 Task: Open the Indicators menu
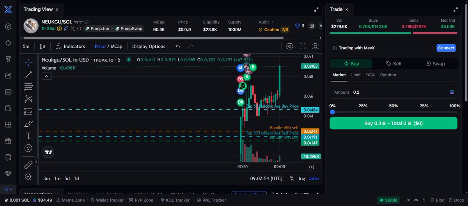[71, 46]
